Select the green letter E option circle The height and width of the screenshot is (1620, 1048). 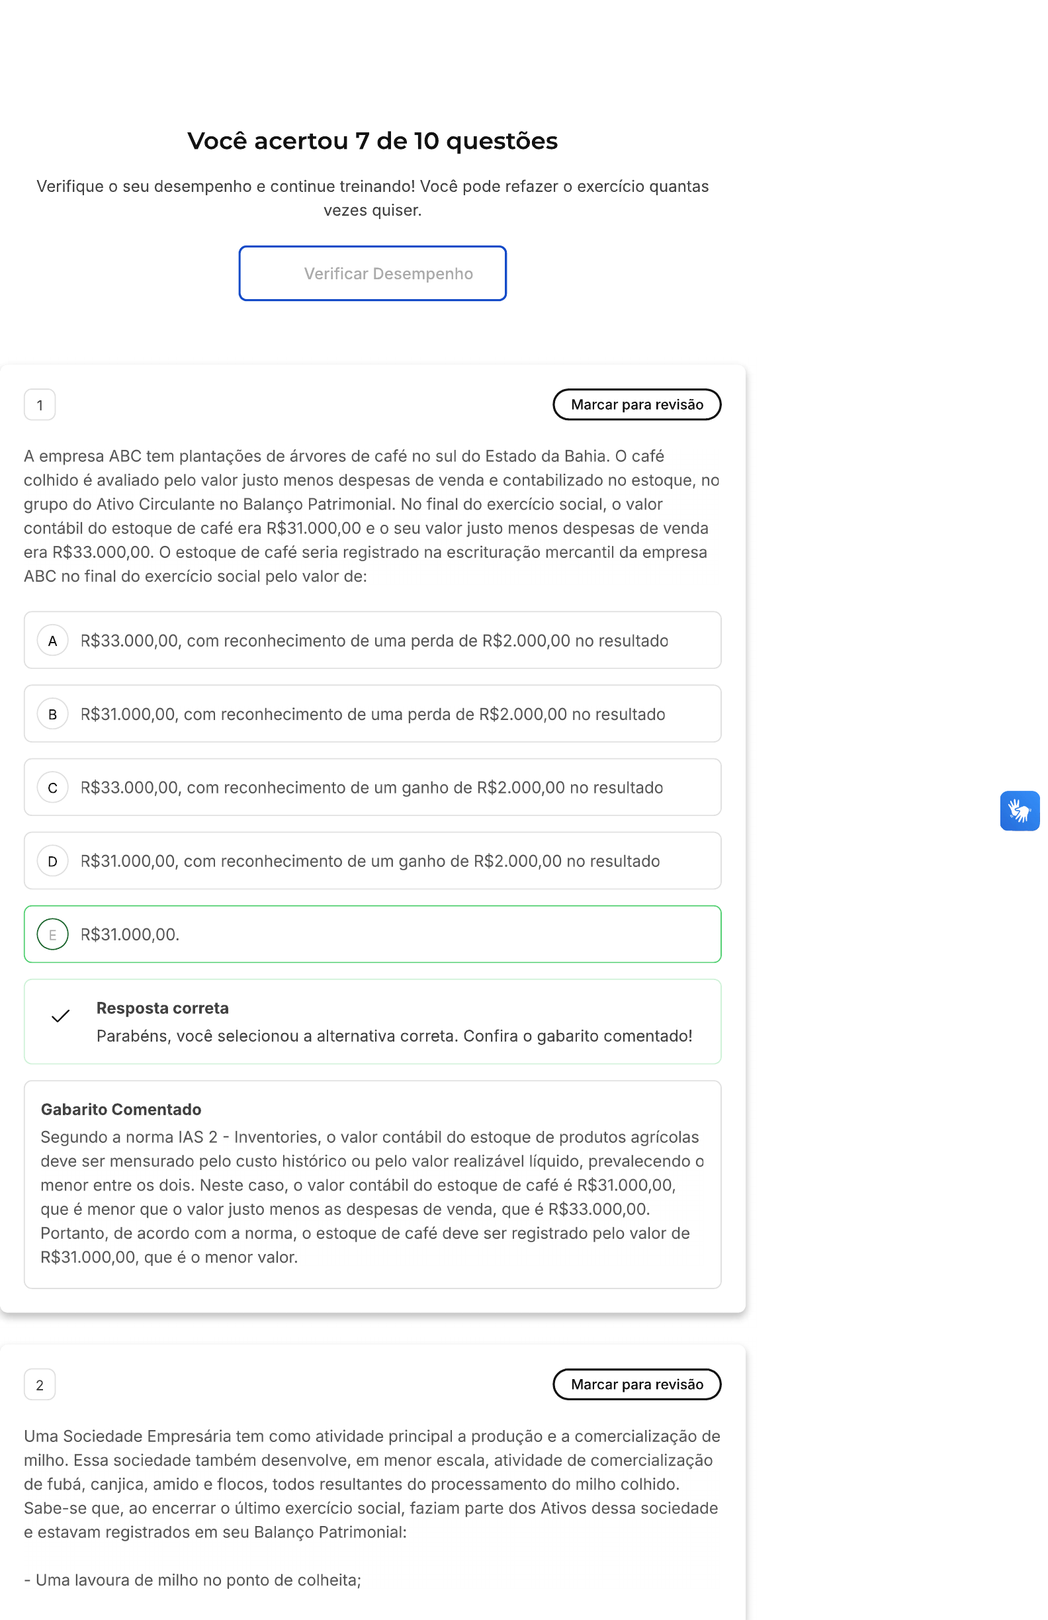point(52,934)
